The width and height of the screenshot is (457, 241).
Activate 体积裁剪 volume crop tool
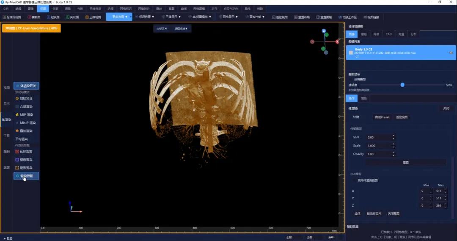(x=26, y=152)
